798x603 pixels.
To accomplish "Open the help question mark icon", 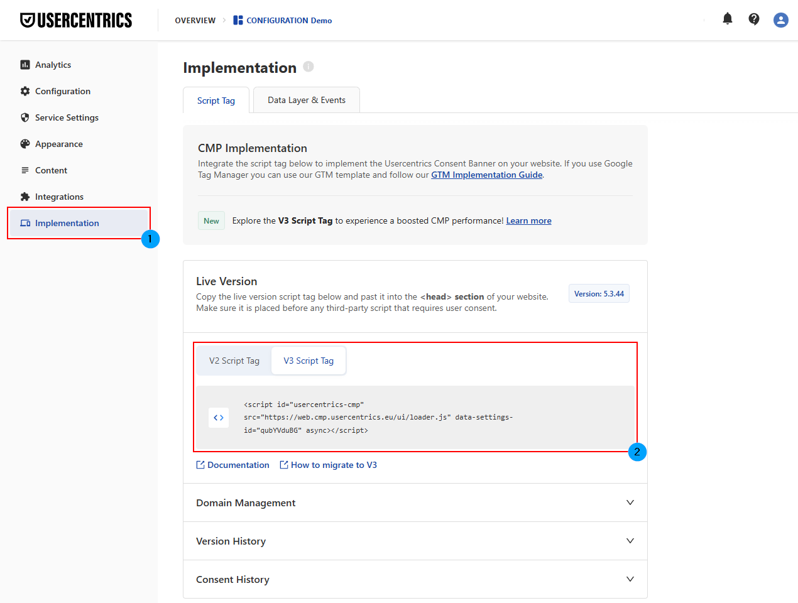I will (x=754, y=19).
